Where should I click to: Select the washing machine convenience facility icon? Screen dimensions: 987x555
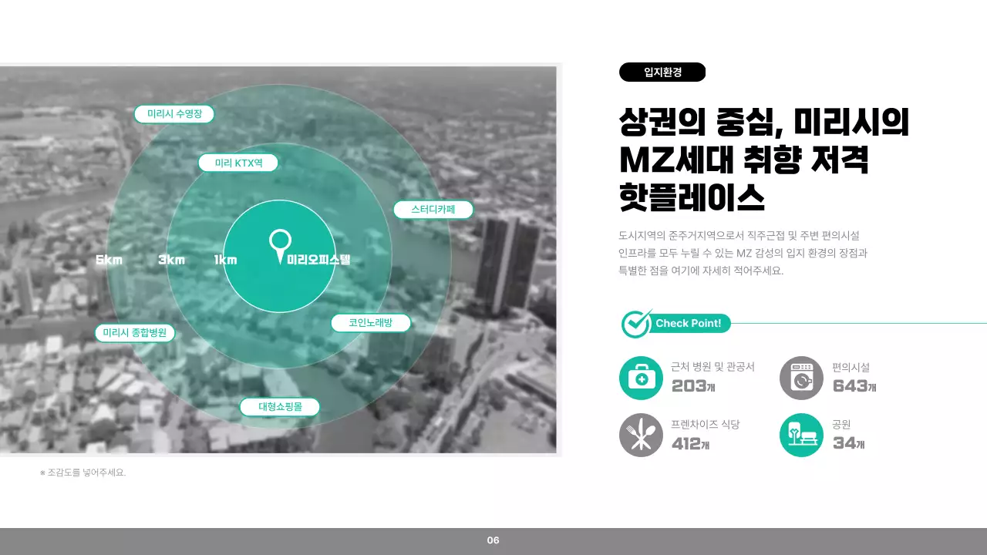pyautogui.click(x=801, y=377)
